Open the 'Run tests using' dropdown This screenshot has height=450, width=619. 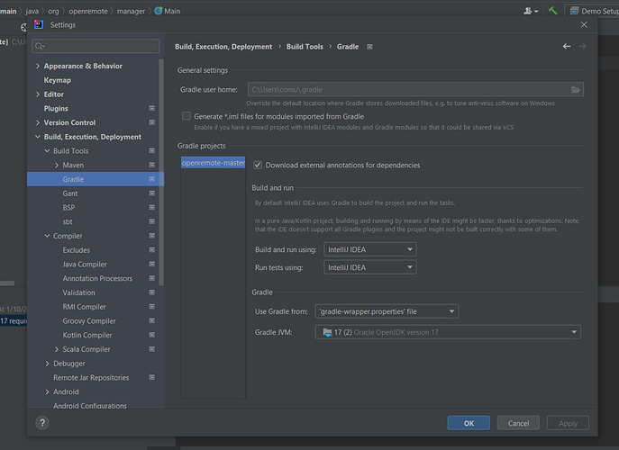[x=369, y=267]
